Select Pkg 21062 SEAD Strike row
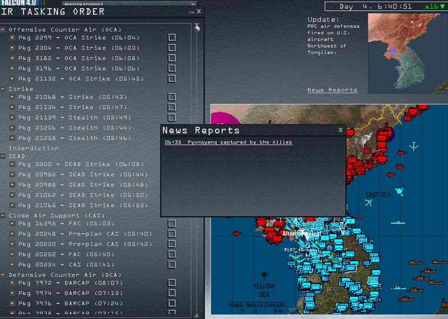This screenshot has height=319, width=448. 83,195
